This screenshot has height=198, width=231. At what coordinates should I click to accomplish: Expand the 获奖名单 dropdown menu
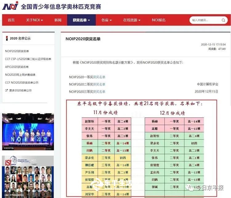(81, 20)
